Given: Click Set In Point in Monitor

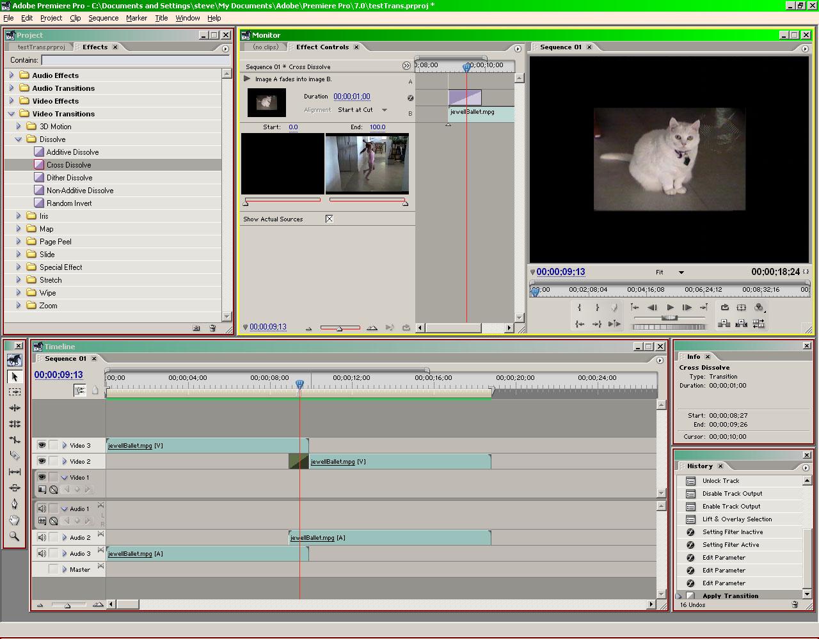Looking at the screenshot, I should pos(580,308).
